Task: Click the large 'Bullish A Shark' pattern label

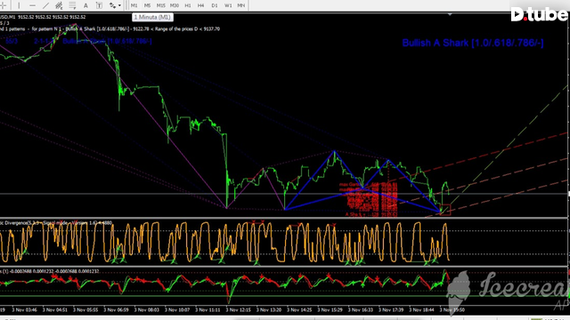Action: click(x=473, y=43)
